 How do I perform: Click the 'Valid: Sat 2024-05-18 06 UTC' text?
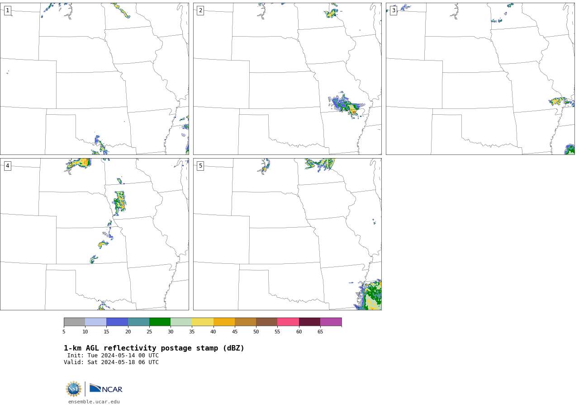click(x=111, y=362)
